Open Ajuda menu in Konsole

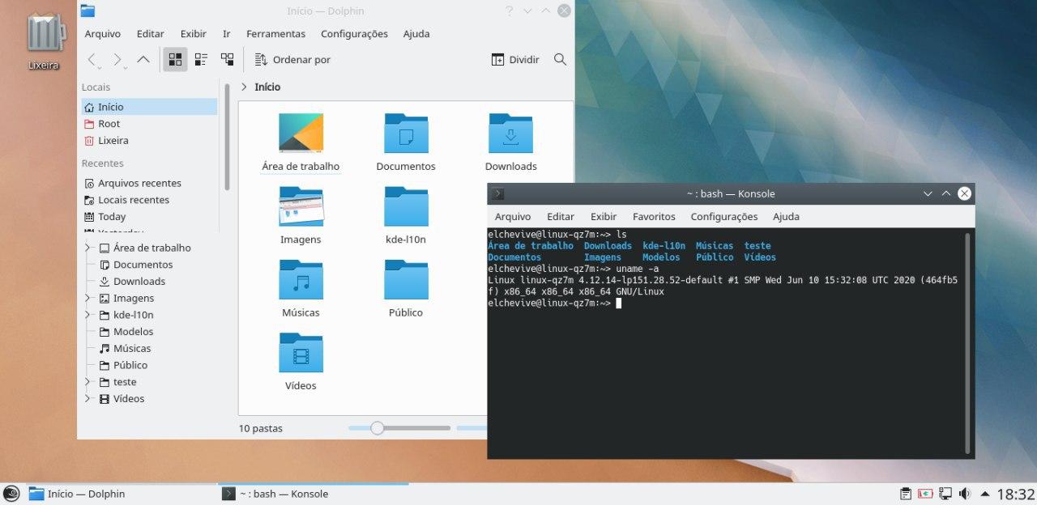point(786,216)
